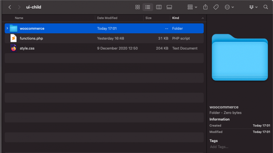This screenshot has height=153, width=273.
Task: Switch to icon grid view
Action: pyautogui.click(x=138, y=7)
